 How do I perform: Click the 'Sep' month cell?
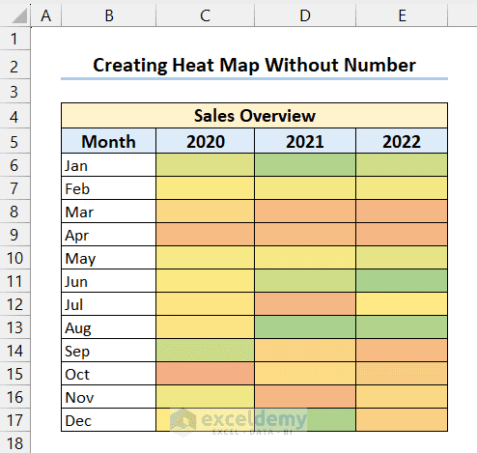108,351
